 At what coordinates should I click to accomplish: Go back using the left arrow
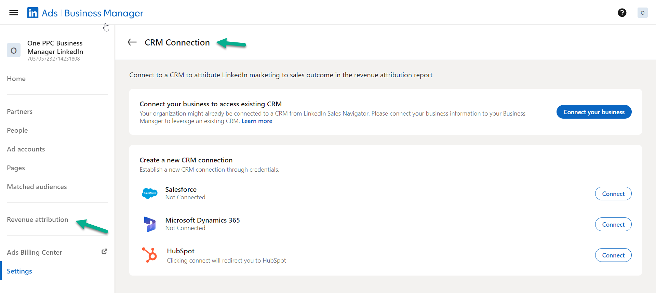pyautogui.click(x=132, y=42)
